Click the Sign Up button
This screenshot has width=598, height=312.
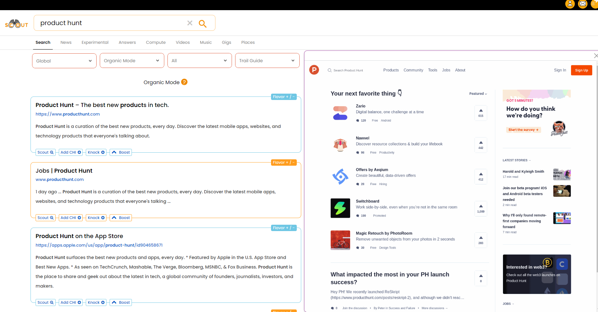pyautogui.click(x=581, y=70)
